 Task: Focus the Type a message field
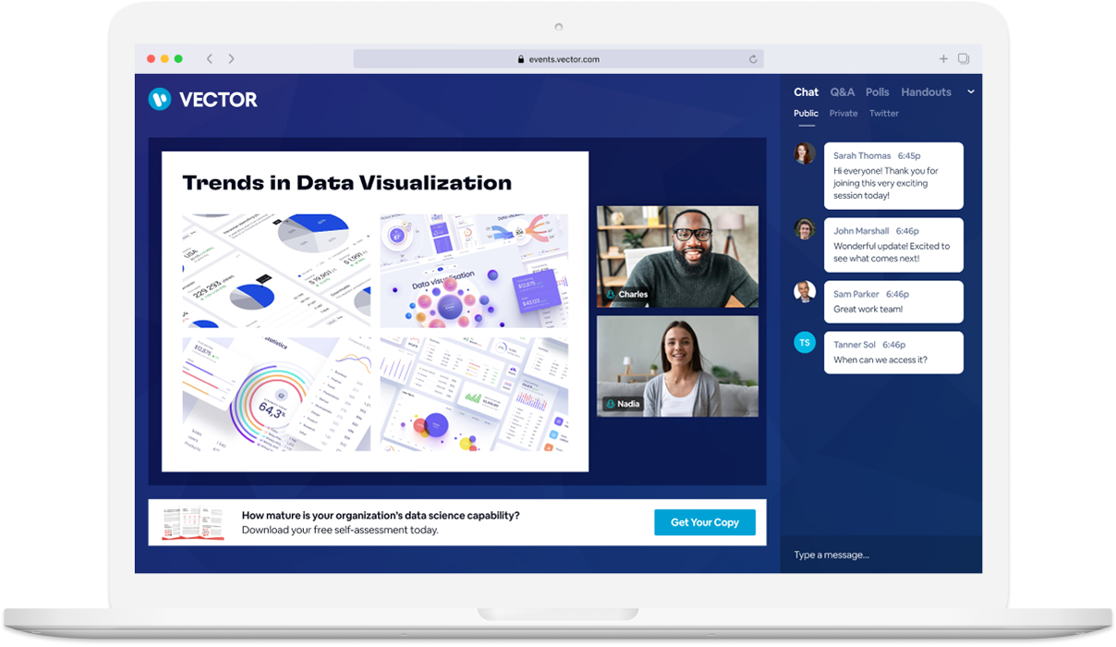click(x=878, y=555)
